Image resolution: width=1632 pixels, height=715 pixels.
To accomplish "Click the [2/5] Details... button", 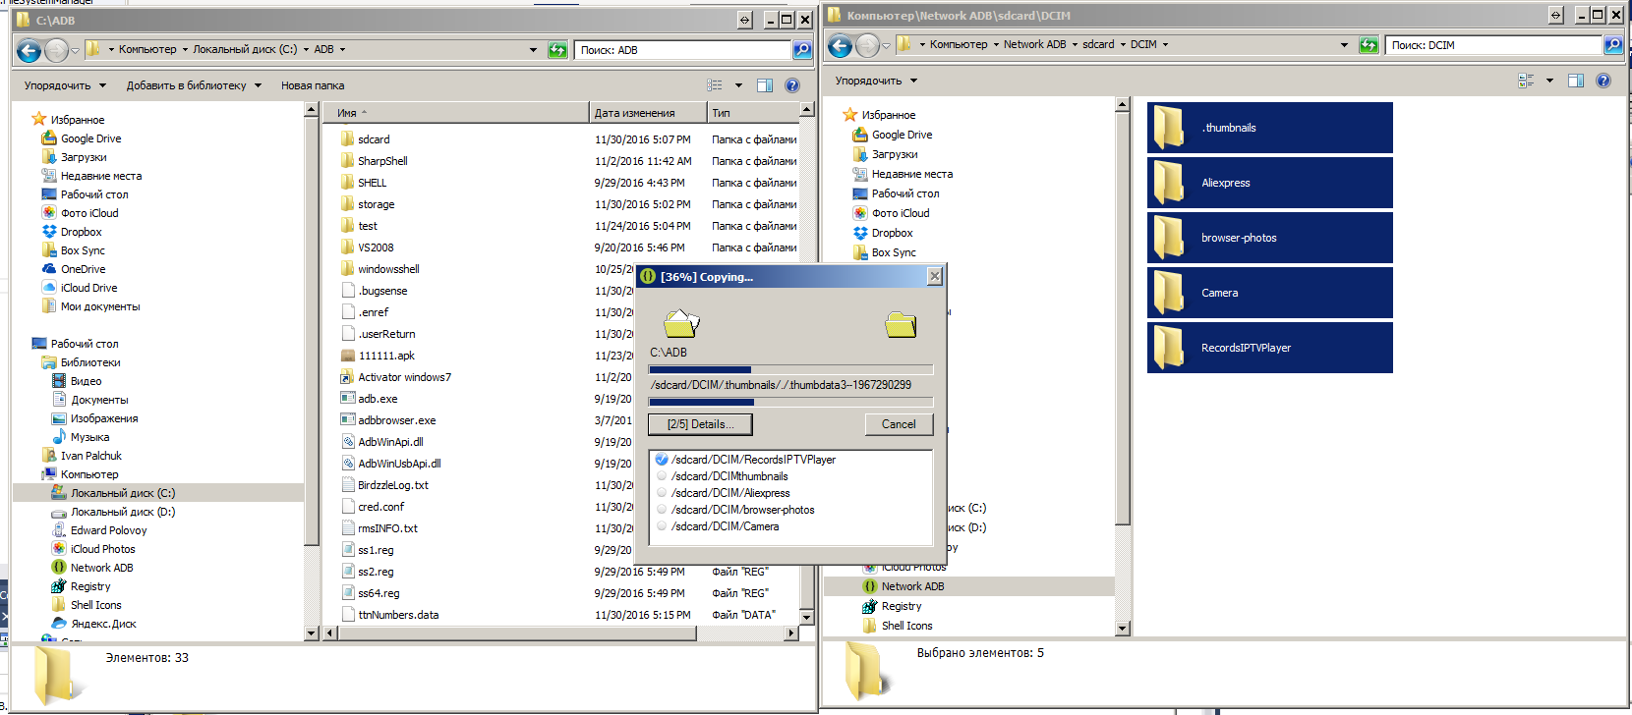I will pos(700,424).
